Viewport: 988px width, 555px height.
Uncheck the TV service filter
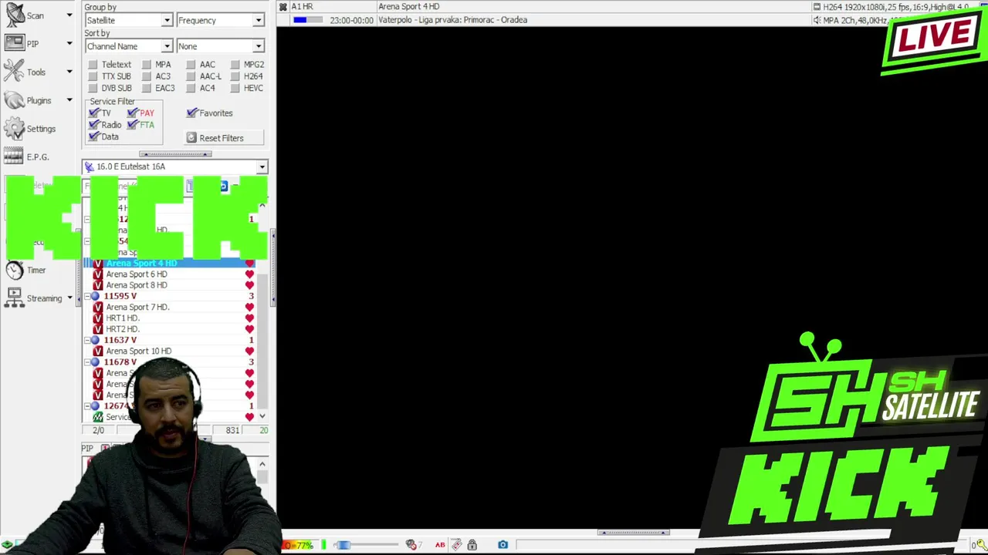click(x=94, y=113)
